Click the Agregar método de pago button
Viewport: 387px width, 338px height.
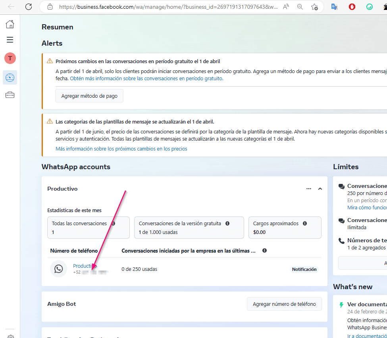click(89, 96)
